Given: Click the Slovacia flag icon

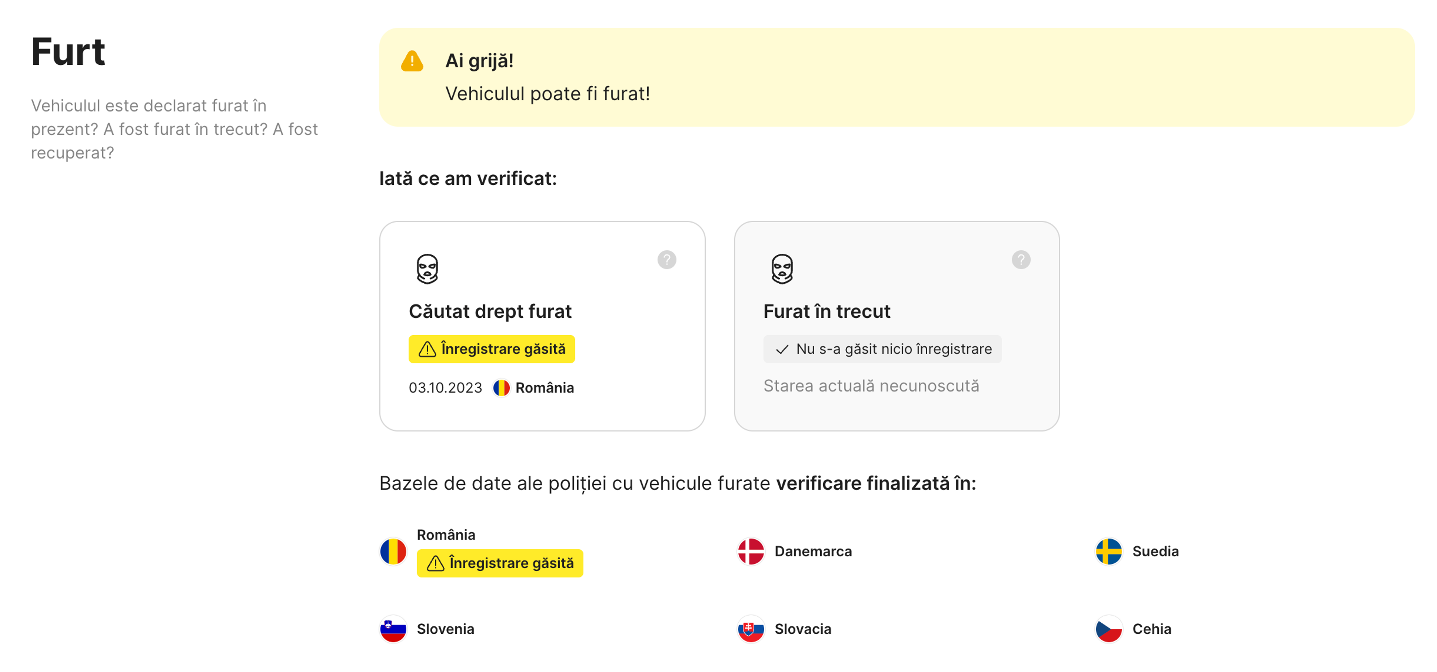Looking at the screenshot, I should (750, 629).
